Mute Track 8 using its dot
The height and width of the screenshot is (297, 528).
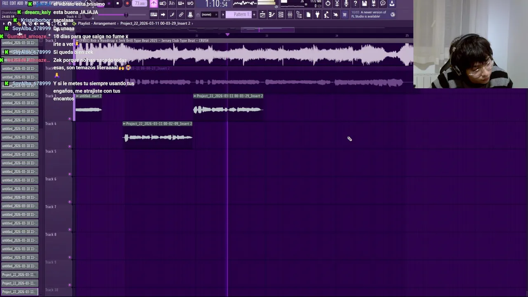[x=70, y=257]
